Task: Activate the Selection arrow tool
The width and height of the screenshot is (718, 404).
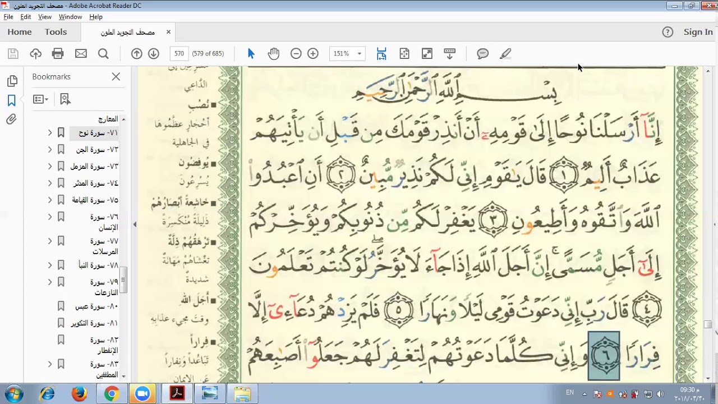Action: 251,53
